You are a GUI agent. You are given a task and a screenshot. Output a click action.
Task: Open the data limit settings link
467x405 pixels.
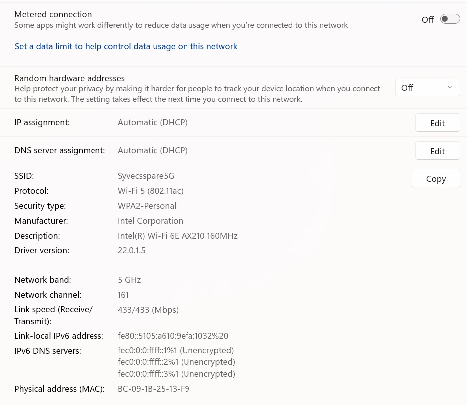(126, 46)
